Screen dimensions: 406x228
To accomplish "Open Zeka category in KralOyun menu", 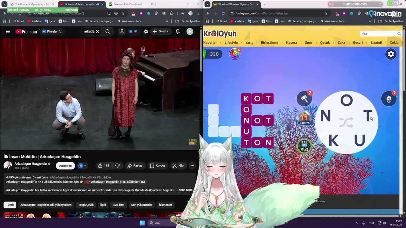I will pyautogui.click(x=341, y=42).
